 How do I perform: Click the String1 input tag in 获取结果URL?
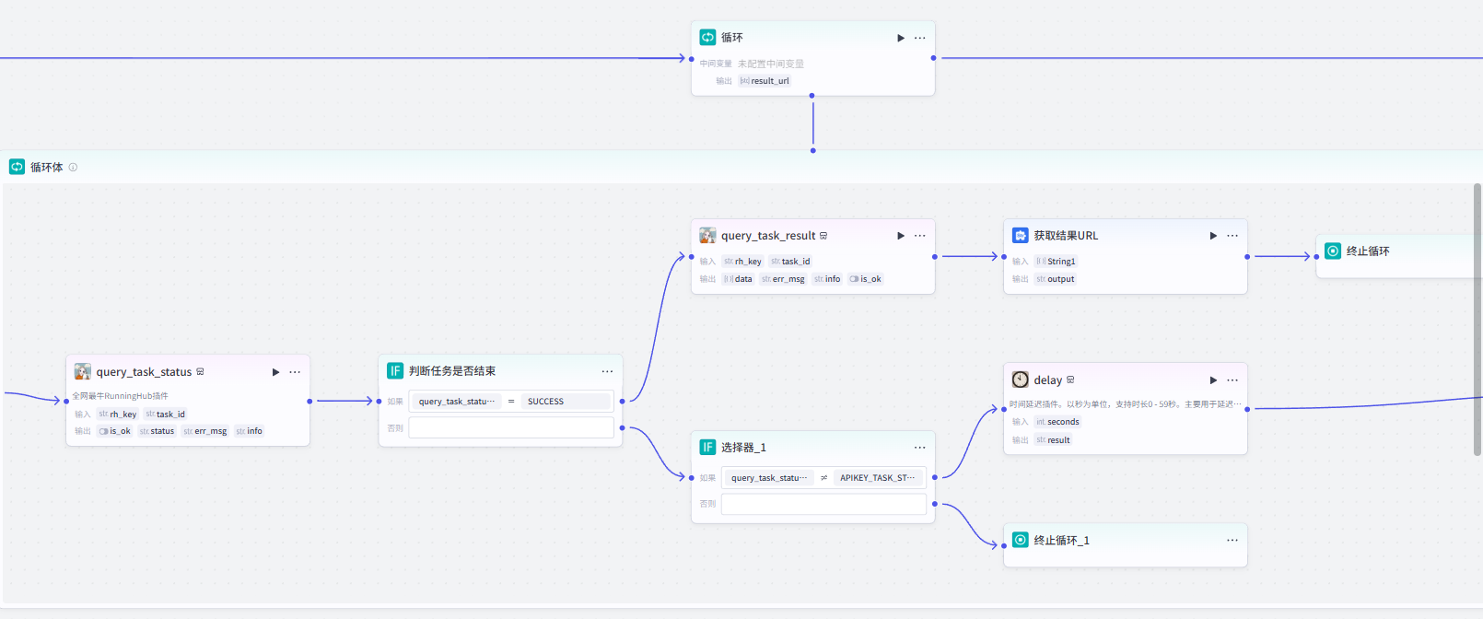point(1056,262)
